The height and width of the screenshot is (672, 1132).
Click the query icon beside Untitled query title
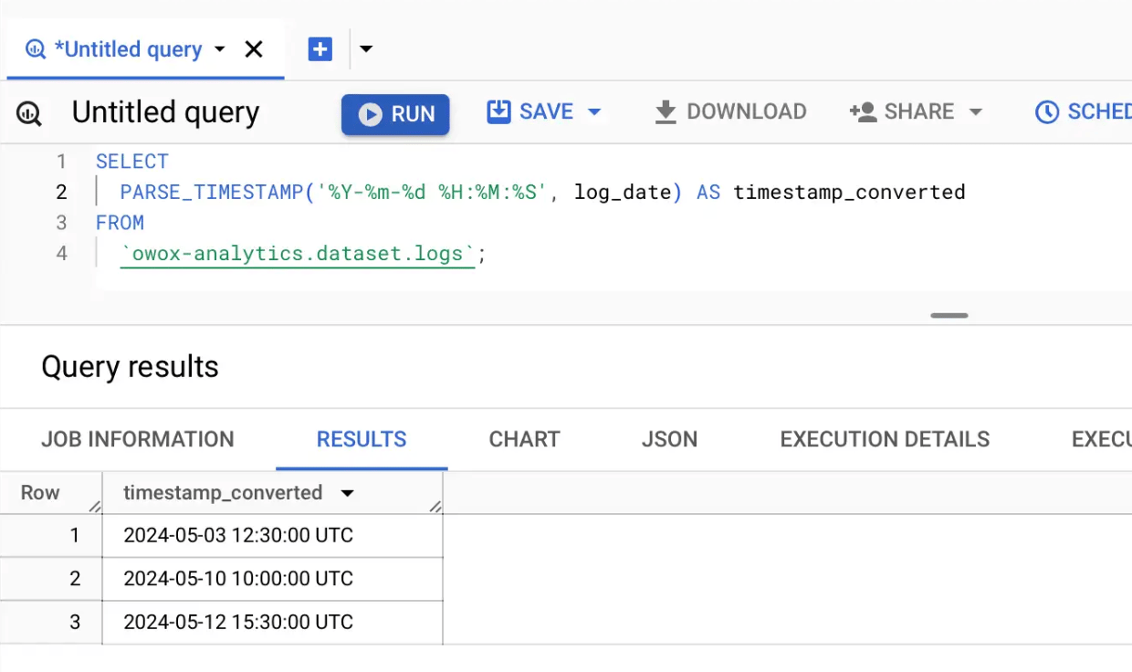coord(29,113)
